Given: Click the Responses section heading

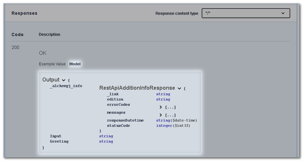Looking at the screenshot, I should (24, 13).
